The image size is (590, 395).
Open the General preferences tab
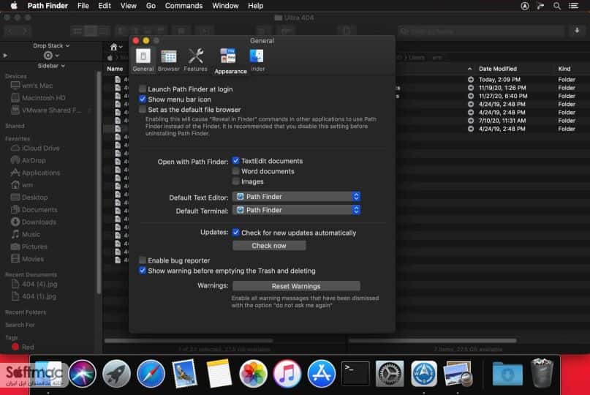click(143, 60)
